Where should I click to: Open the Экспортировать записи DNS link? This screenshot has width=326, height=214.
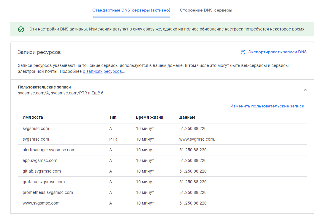[277, 52]
